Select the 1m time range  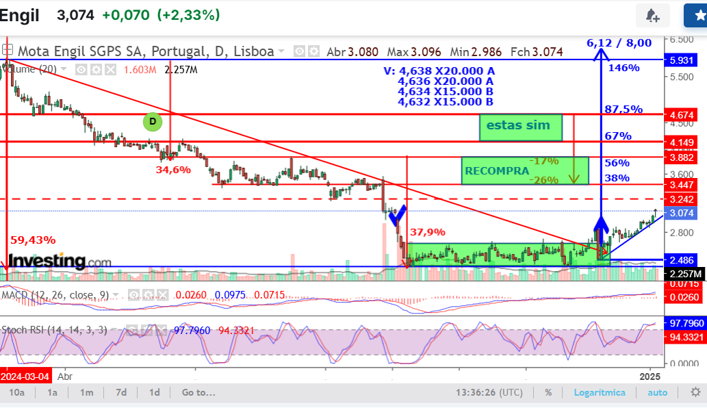pos(86,393)
